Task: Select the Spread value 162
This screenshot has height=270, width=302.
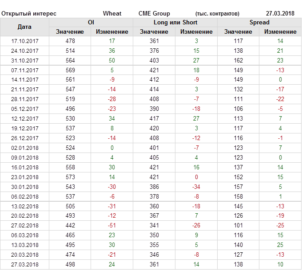Action: coord(238,60)
